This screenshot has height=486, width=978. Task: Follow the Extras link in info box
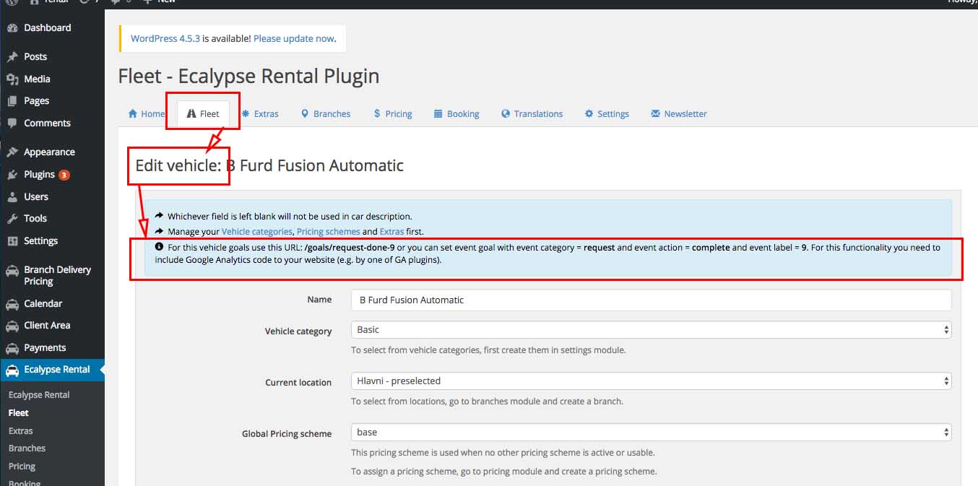click(391, 232)
